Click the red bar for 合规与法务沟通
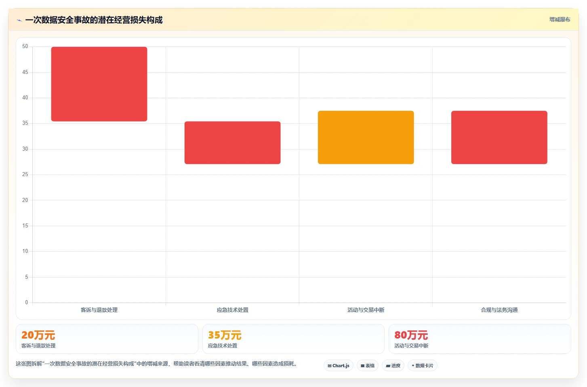 (x=499, y=137)
